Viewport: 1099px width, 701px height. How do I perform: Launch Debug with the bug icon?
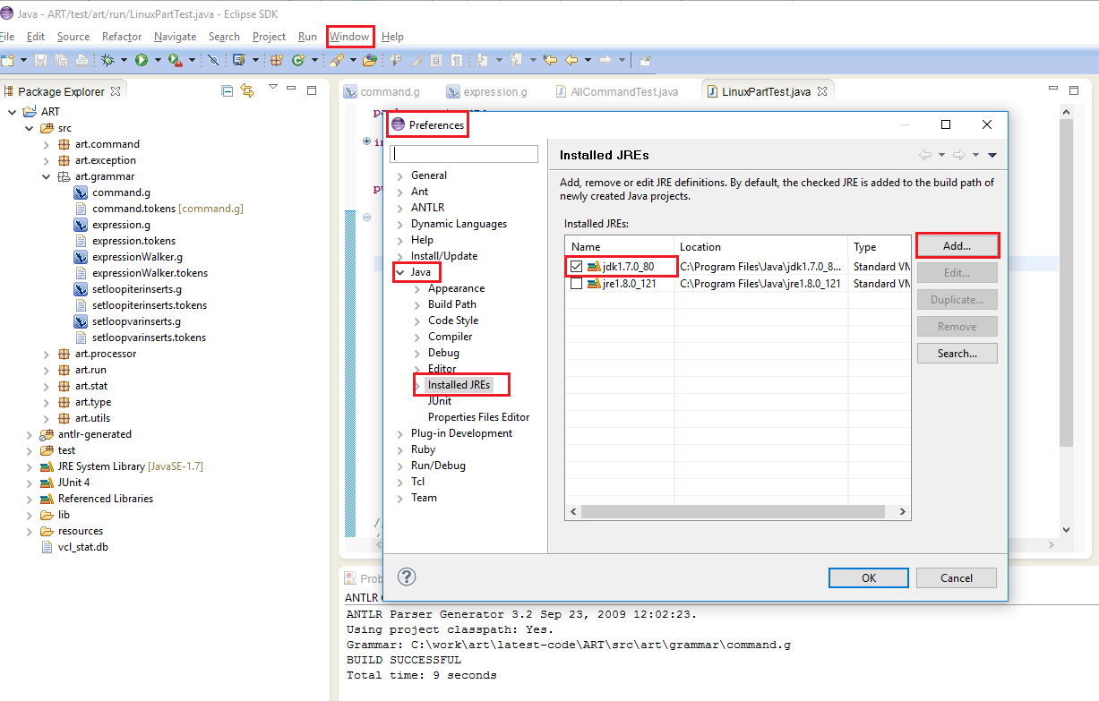point(108,60)
